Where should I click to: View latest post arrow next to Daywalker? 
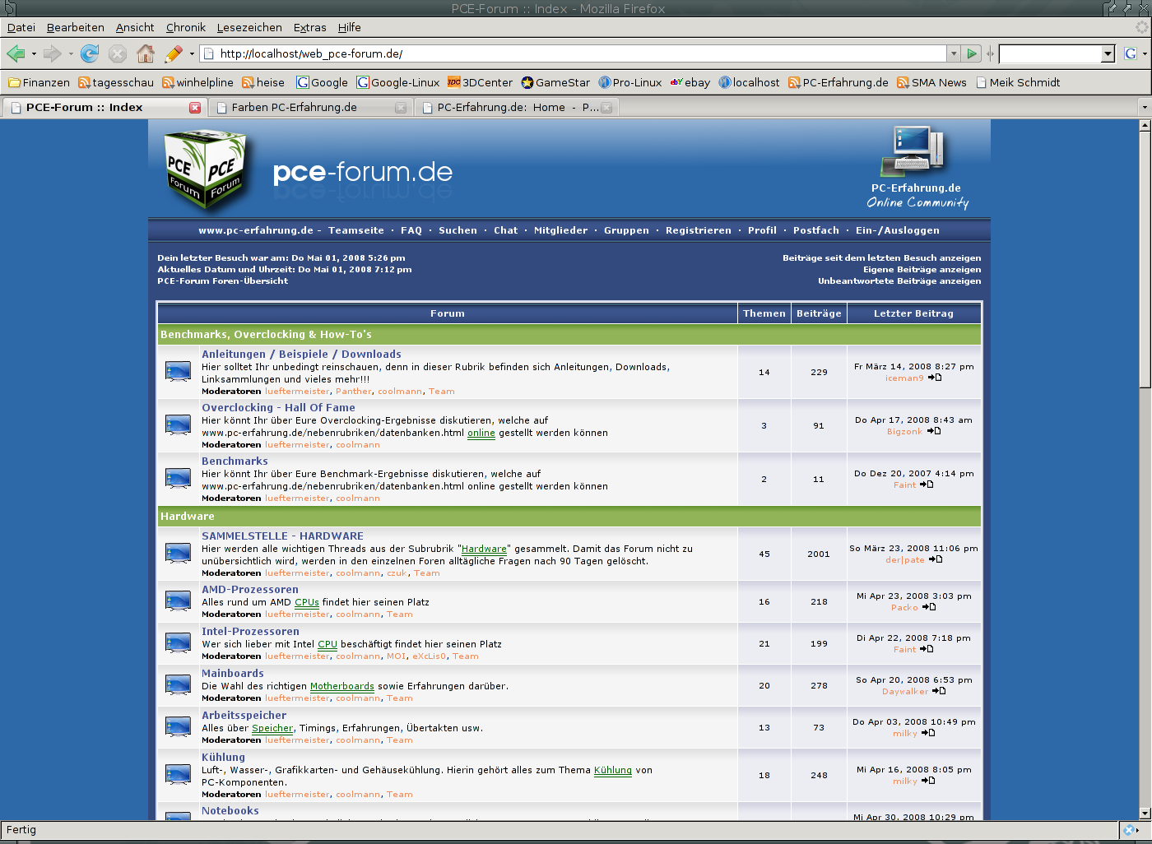(939, 692)
